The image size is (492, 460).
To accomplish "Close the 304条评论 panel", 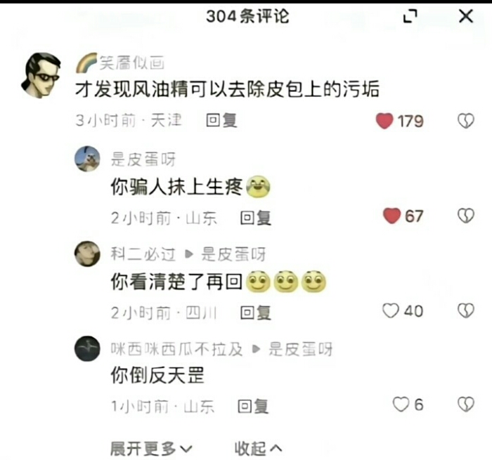I will 466,16.
